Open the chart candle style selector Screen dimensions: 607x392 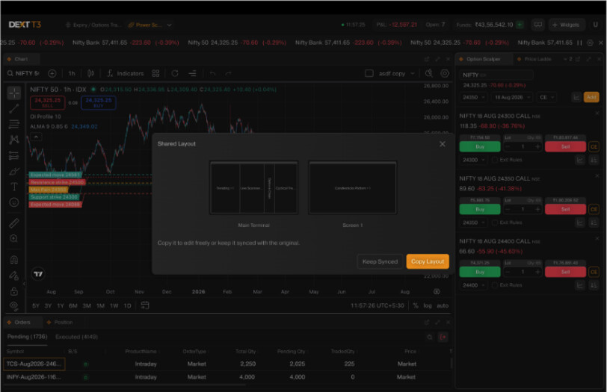[90, 73]
